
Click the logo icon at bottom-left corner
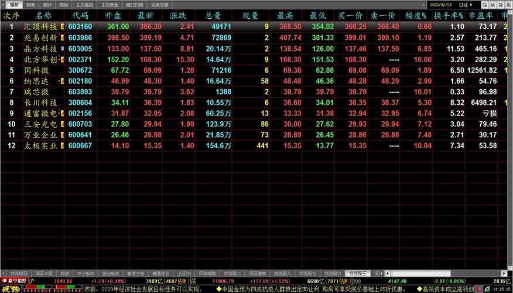11,289
